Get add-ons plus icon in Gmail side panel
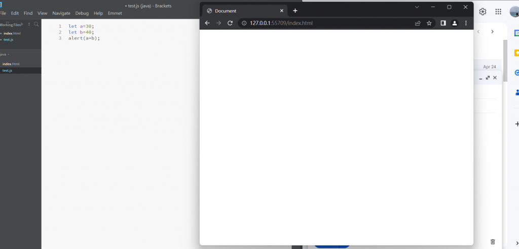Screen dimensions: 519x249 (516, 124)
